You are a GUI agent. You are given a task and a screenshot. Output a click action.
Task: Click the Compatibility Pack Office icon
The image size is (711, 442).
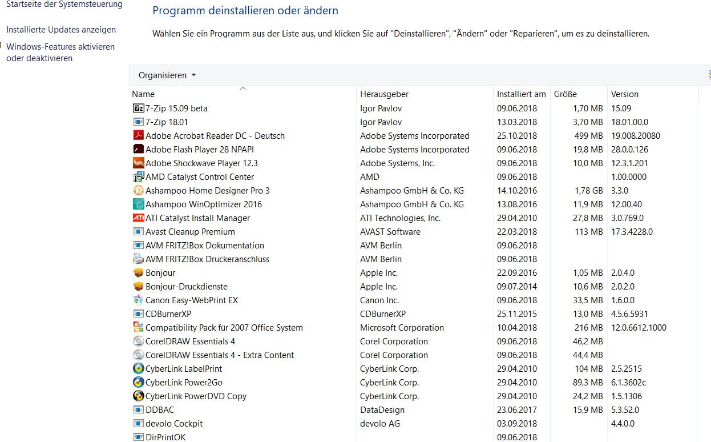(138, 327)
